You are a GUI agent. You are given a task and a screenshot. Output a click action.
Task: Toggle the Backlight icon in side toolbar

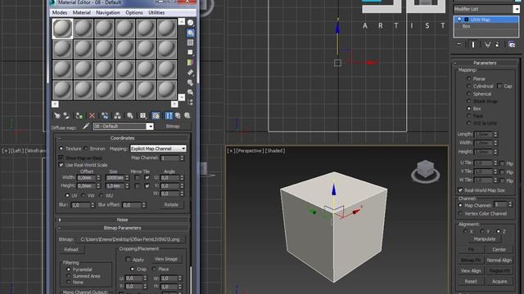(191, 33)
